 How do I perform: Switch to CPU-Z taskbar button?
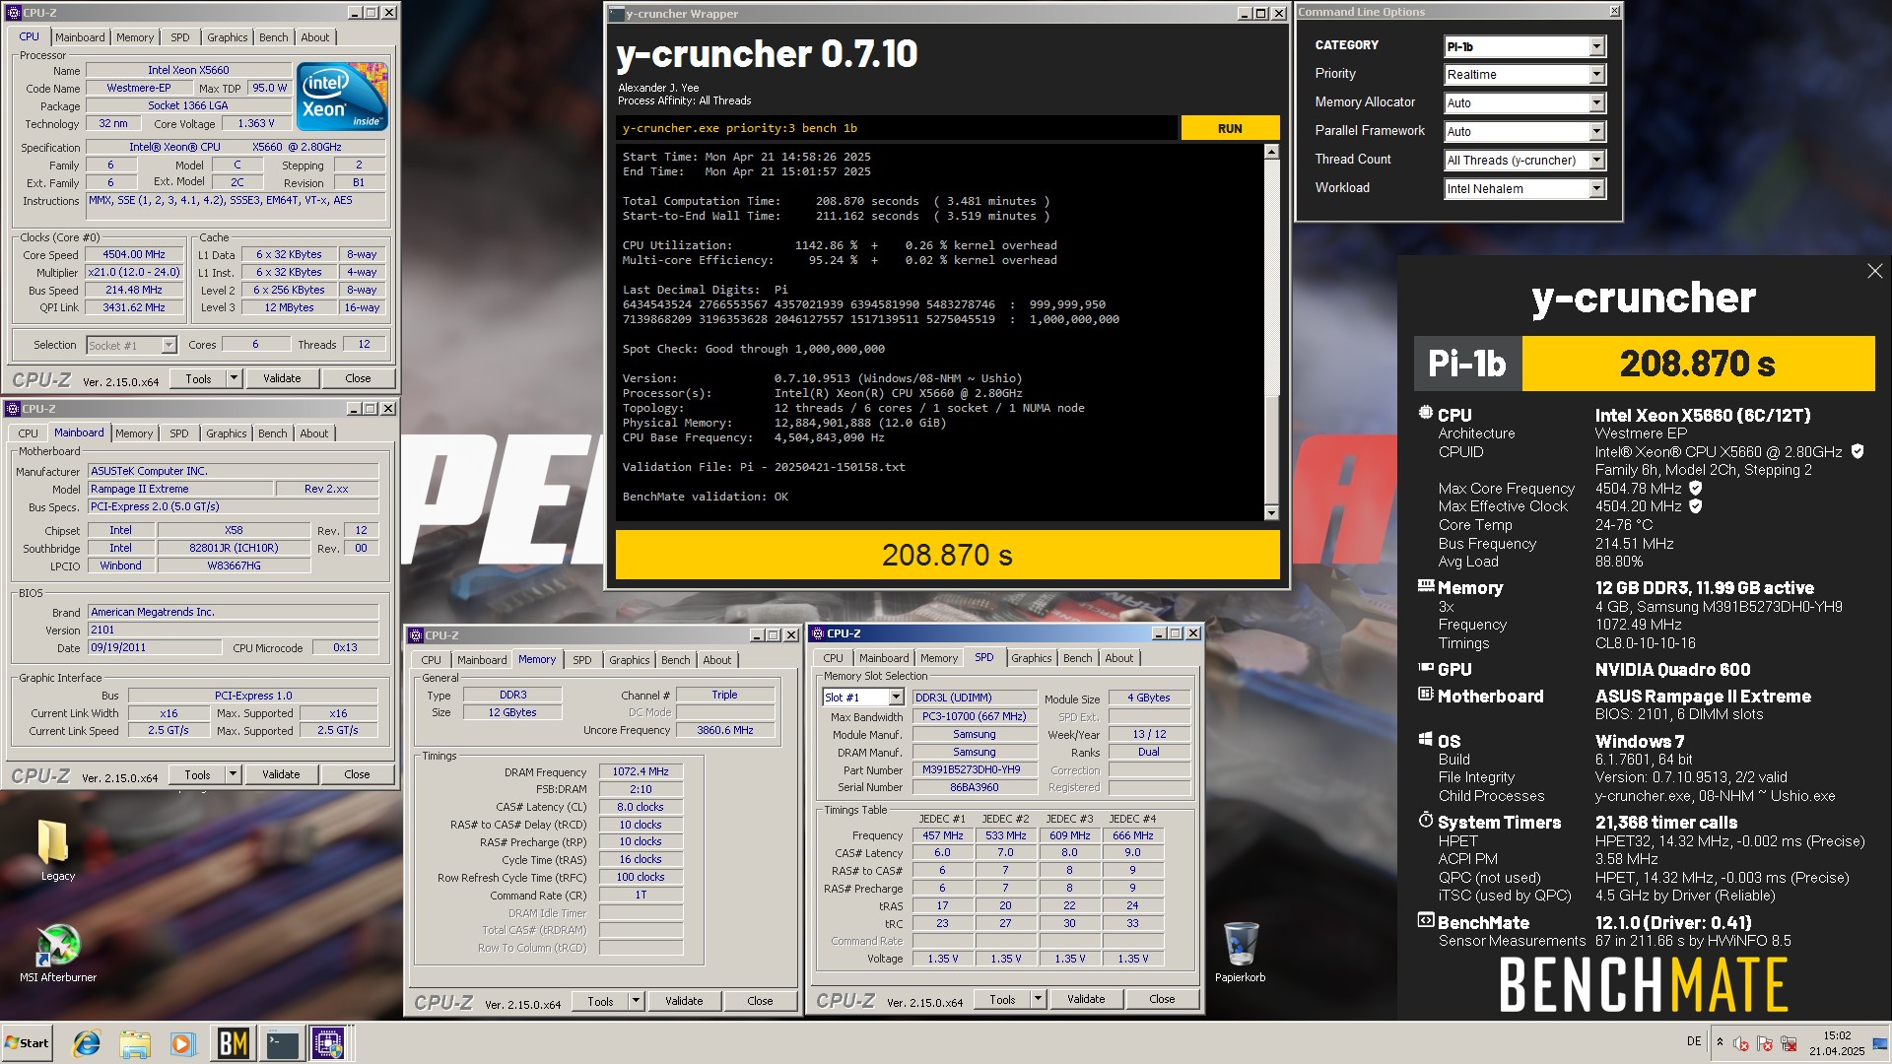tap(329, 1042)
